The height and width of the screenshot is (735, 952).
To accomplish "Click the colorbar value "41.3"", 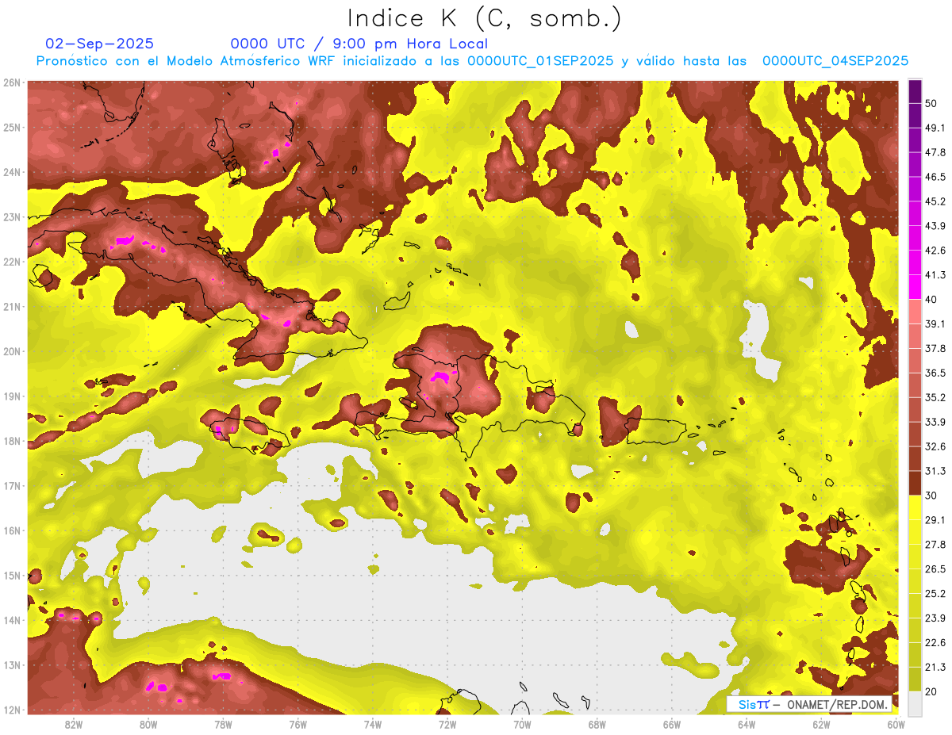I will 934,275.
